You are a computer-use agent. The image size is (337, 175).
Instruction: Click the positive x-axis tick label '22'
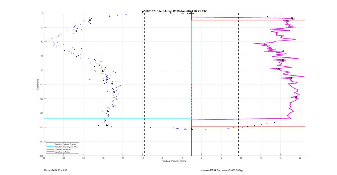300,158
